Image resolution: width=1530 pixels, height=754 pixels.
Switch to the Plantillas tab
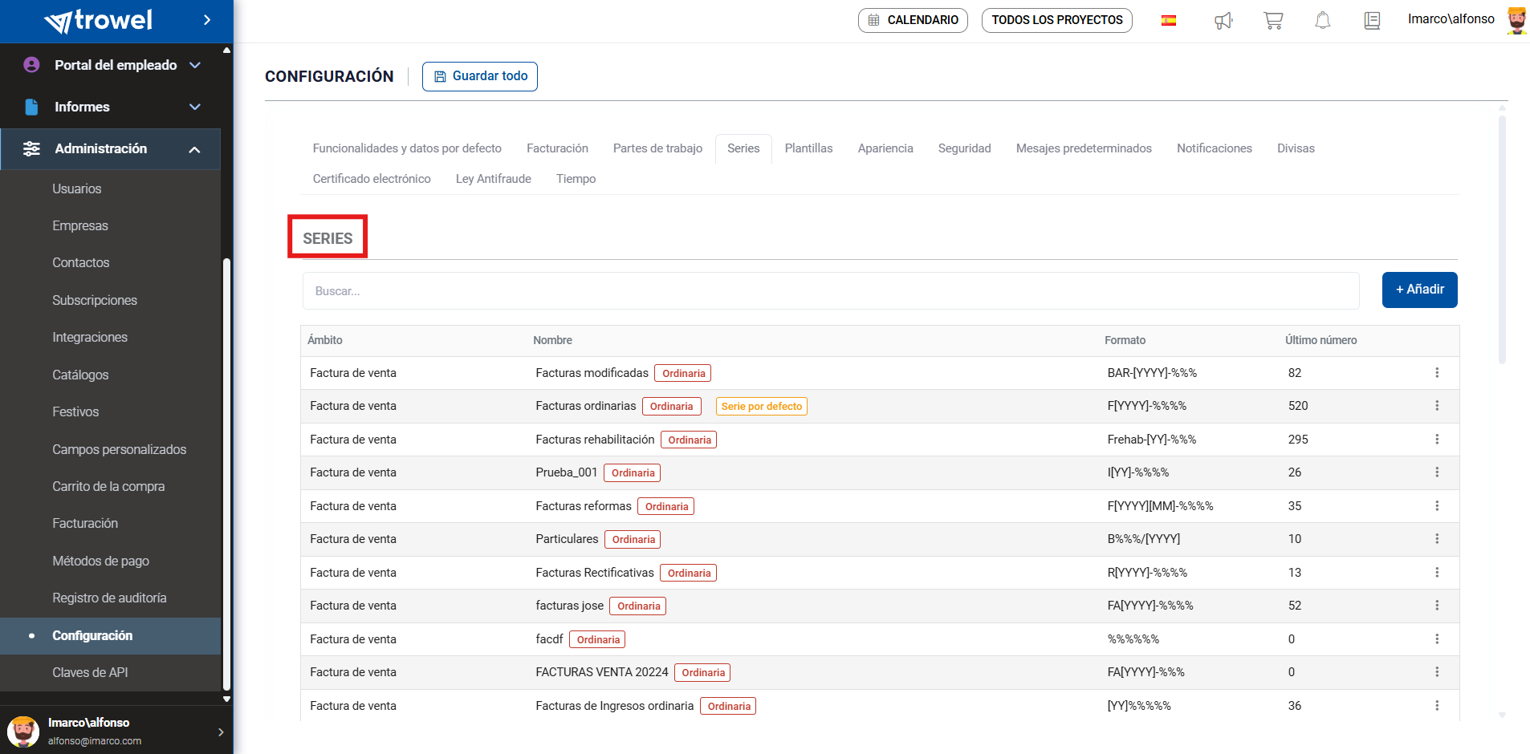click(x=808, y=148)
